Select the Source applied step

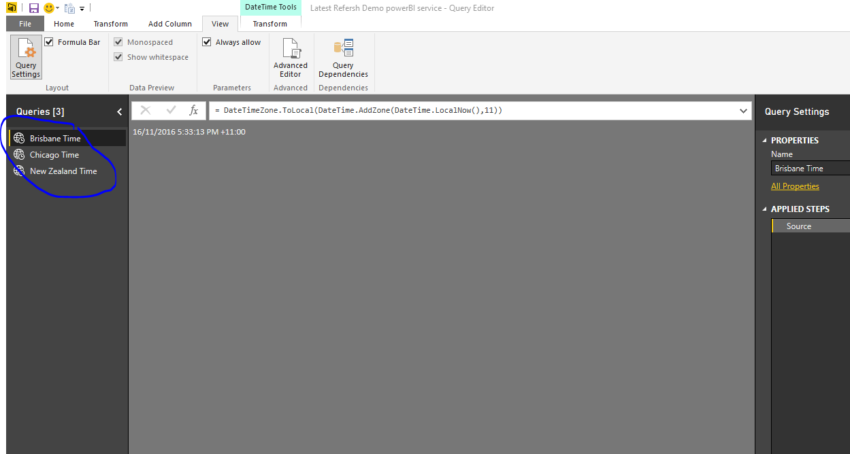click(811, 226)
